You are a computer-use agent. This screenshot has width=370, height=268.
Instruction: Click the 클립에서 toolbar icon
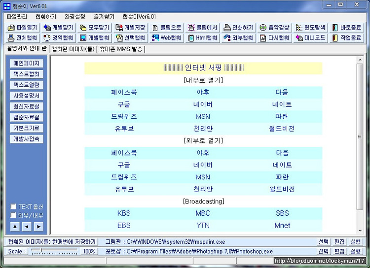click(191, 28)
